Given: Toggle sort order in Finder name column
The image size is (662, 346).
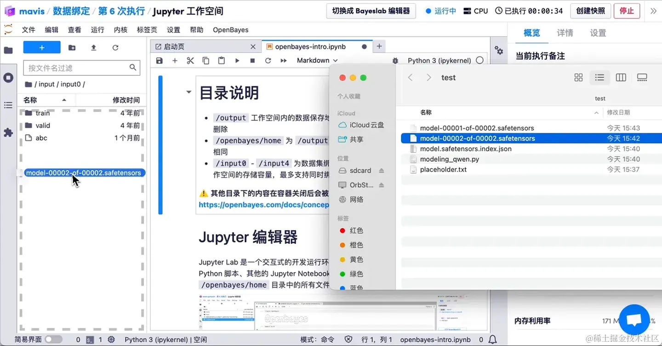Looking at the screenshot, I should 596,113.
